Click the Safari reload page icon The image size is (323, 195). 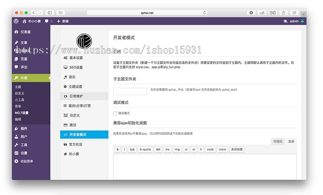(x=204, y=13)
